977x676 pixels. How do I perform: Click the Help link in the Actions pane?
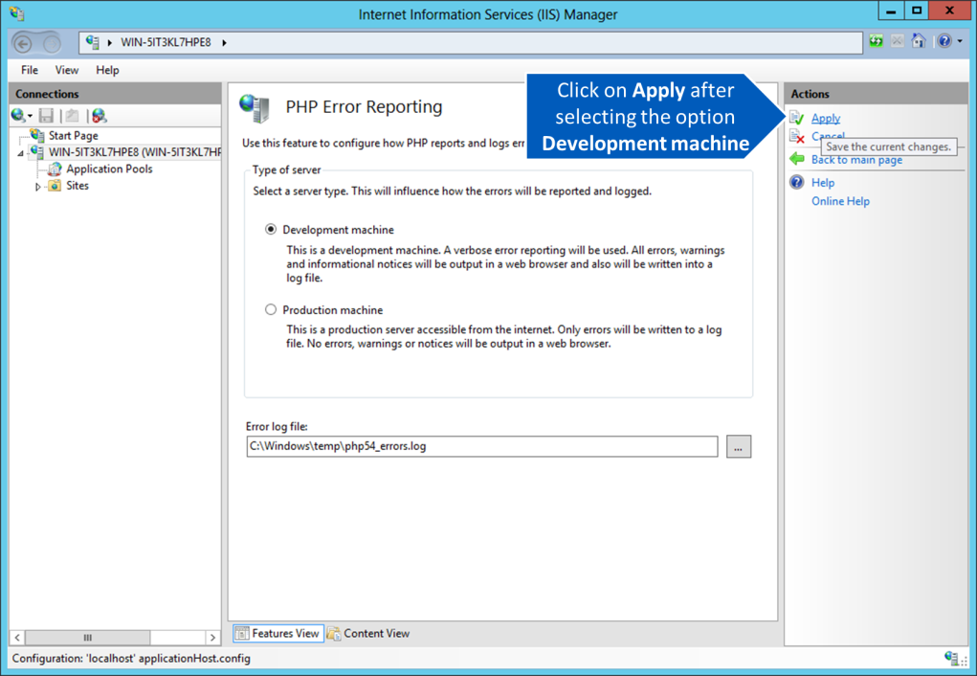point(823,183)
